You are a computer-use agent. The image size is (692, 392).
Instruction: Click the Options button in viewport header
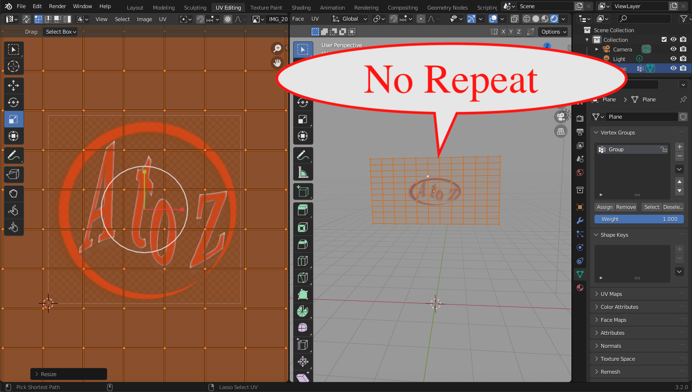pos(553,32)
